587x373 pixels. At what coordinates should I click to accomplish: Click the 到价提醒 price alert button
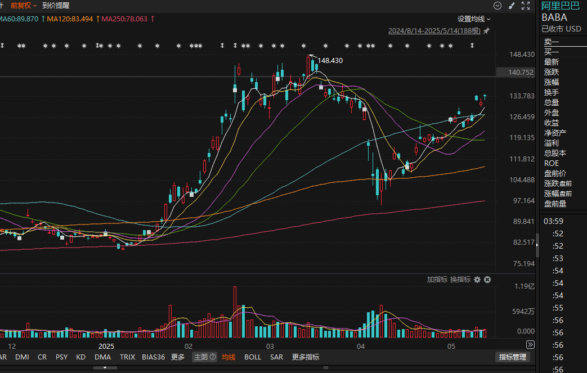(56, 6)
